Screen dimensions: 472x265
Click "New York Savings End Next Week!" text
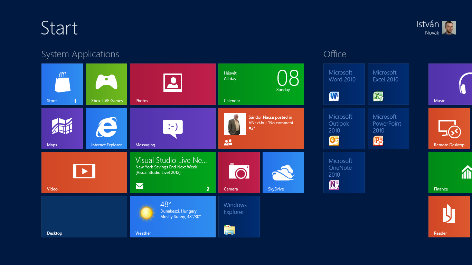point(167,167)
